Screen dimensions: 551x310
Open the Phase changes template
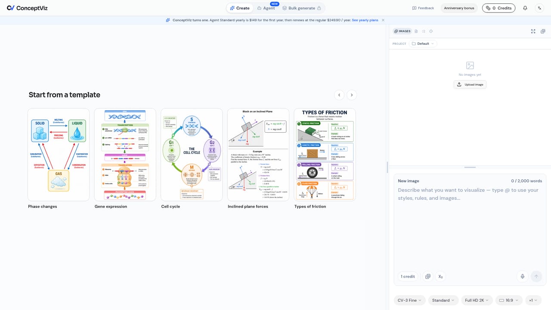(x=59, y=155)
